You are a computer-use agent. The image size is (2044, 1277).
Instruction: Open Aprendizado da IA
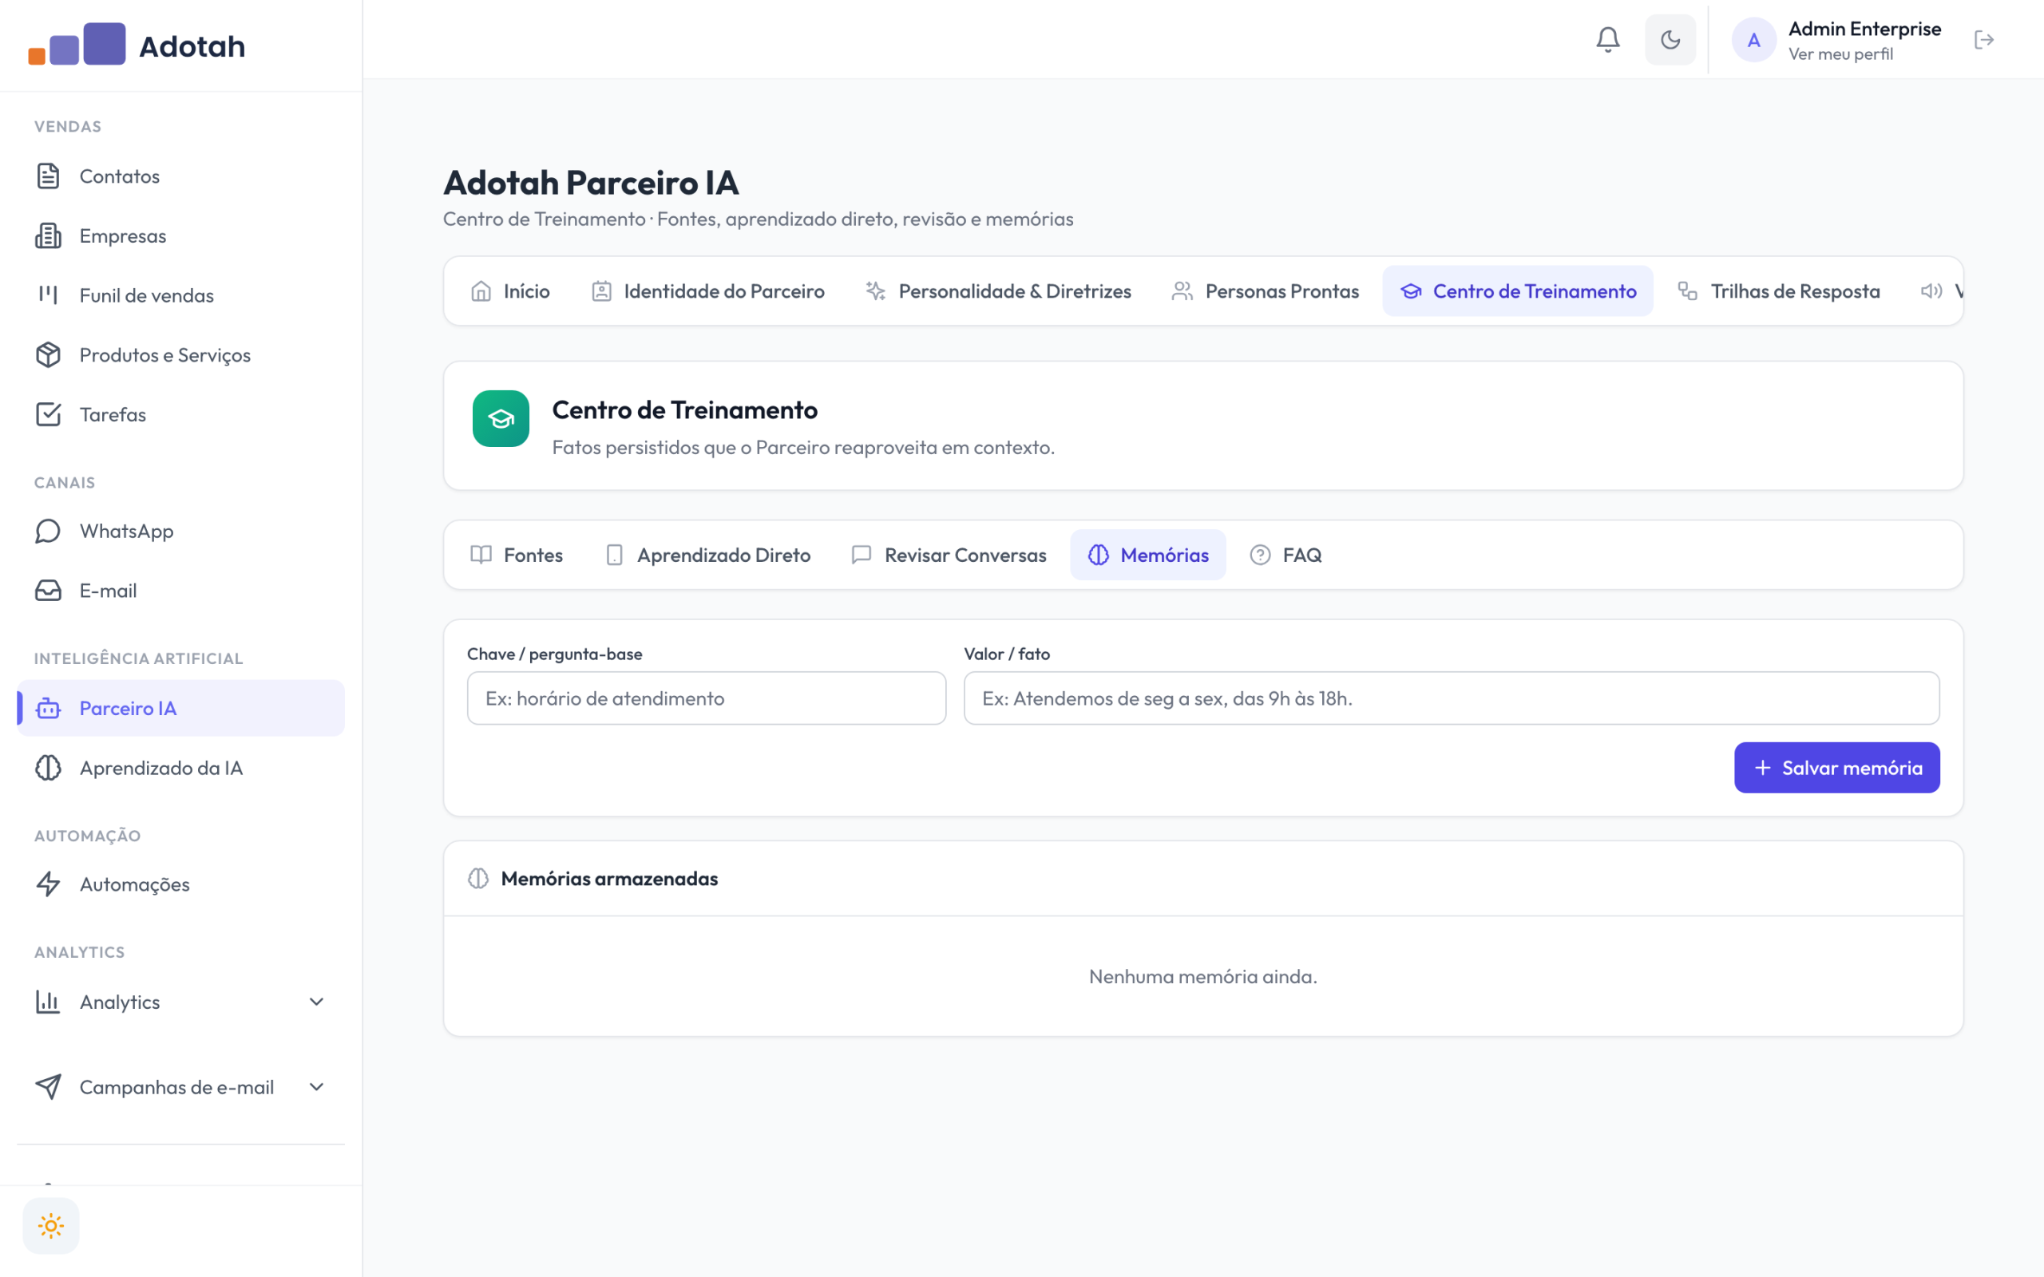tap(180, 768)
